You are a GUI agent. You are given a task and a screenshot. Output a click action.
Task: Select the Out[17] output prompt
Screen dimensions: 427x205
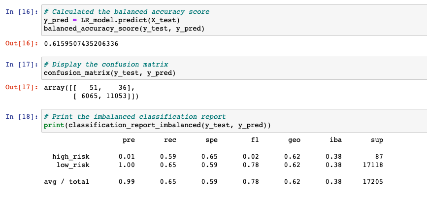(22, 88)
